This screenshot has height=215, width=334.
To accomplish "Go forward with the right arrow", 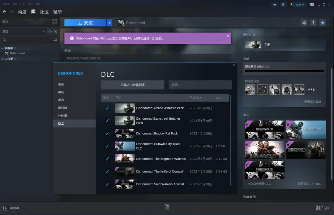I will point(12,12).
